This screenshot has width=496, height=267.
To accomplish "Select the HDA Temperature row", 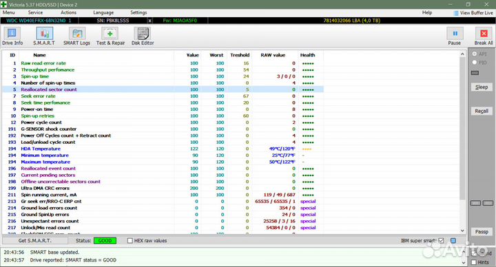I will pos(163,149).
